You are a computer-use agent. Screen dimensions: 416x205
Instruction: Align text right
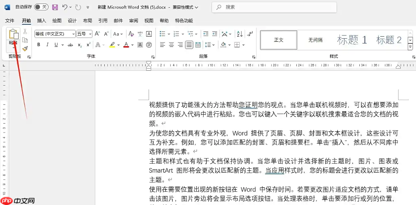pyautogui.click(x=180, y=45)
